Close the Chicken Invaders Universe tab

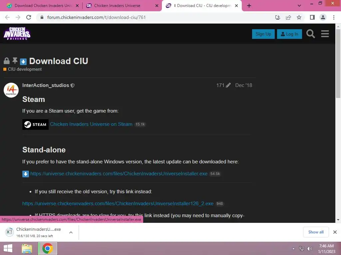pos(157,6)
